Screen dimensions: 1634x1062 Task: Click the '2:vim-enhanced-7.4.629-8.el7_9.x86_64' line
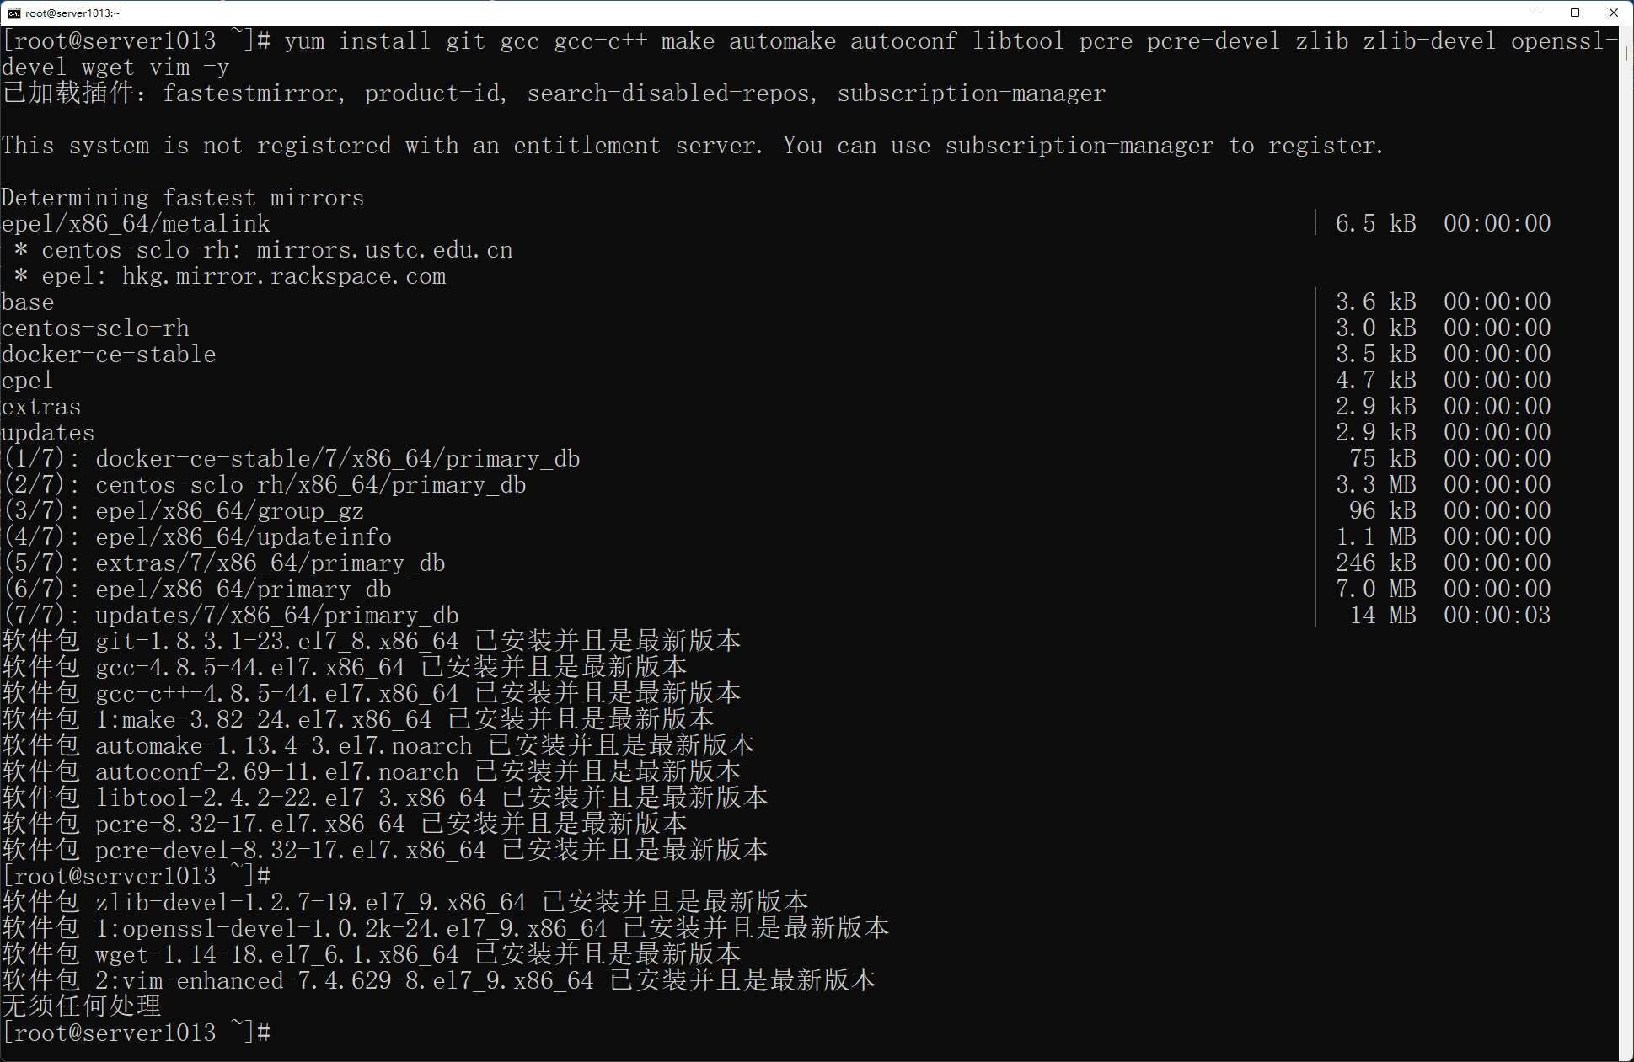coord(439,981)
